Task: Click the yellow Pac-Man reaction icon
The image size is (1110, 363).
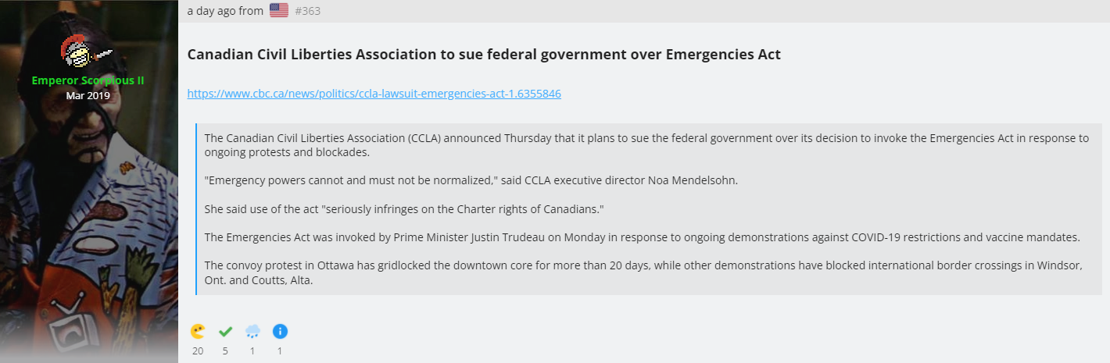Action: tap(198, 331)
